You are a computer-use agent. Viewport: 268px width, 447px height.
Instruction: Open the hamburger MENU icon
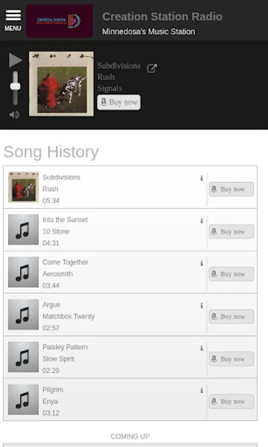coord(13,20)
